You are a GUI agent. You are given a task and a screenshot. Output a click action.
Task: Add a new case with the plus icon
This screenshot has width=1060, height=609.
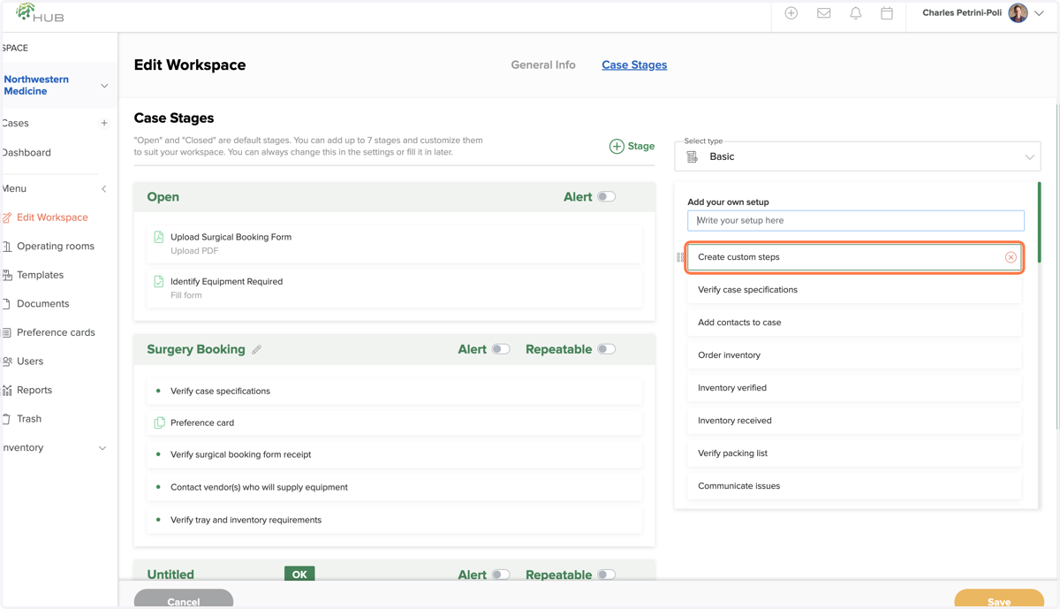pos(104,123)
